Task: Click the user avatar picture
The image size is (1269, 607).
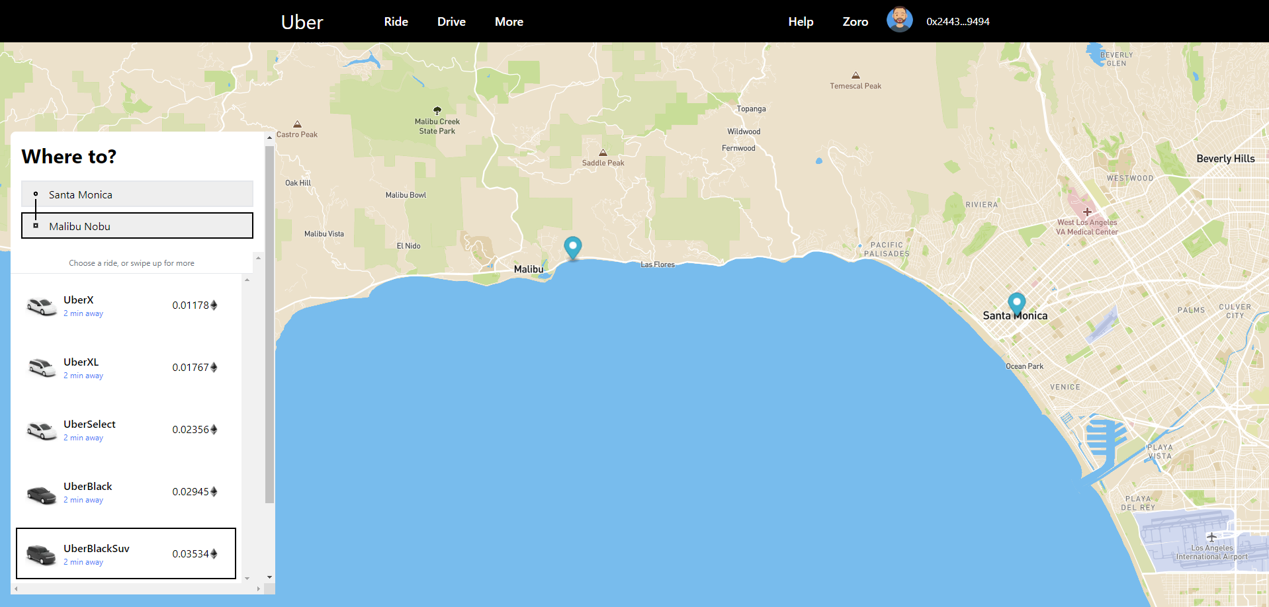Action: 899,20
